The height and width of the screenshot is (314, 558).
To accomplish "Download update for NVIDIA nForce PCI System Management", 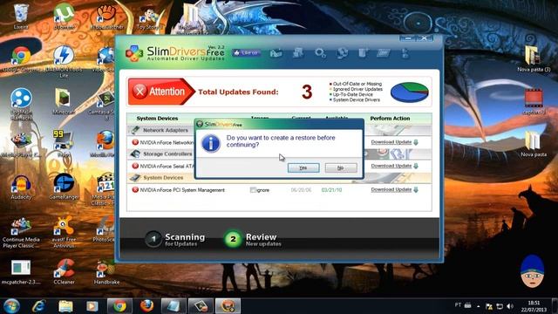I will coord(394,190).
